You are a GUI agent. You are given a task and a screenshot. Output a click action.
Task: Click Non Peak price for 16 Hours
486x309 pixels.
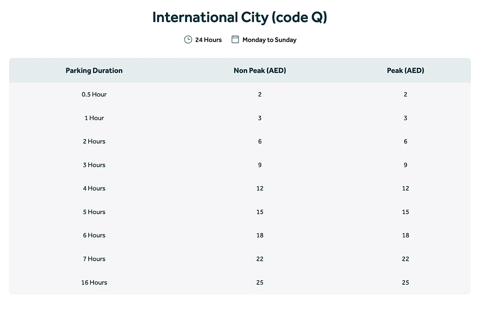pyautogui.click(x=260, y=283)
